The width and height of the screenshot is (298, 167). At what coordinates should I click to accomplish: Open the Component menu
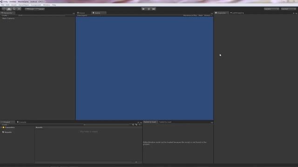[36, 5]
